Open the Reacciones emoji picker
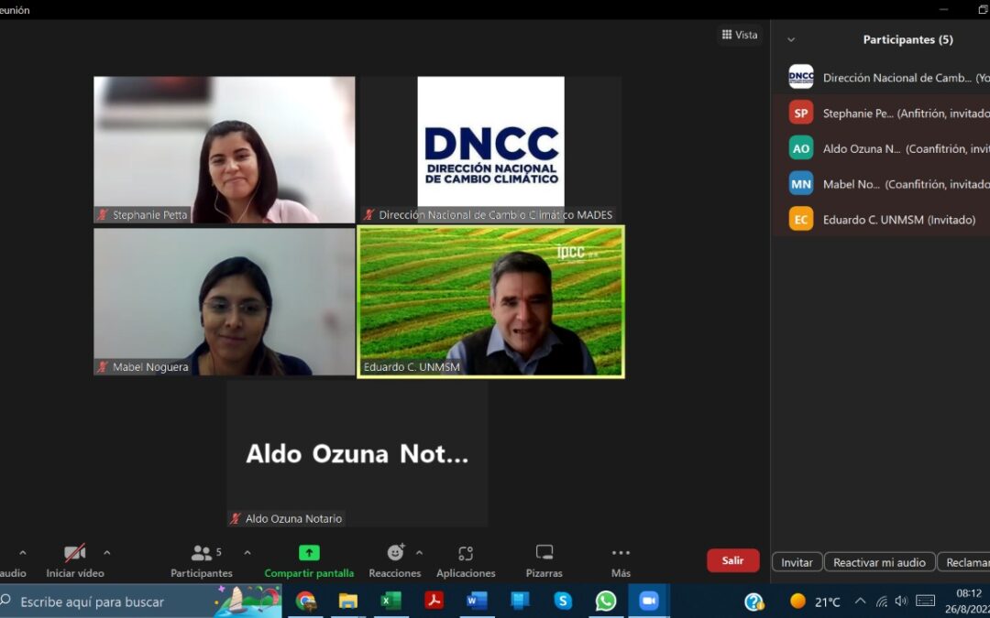Viewport: 990px width, 618px height. (x=394, y=560)
